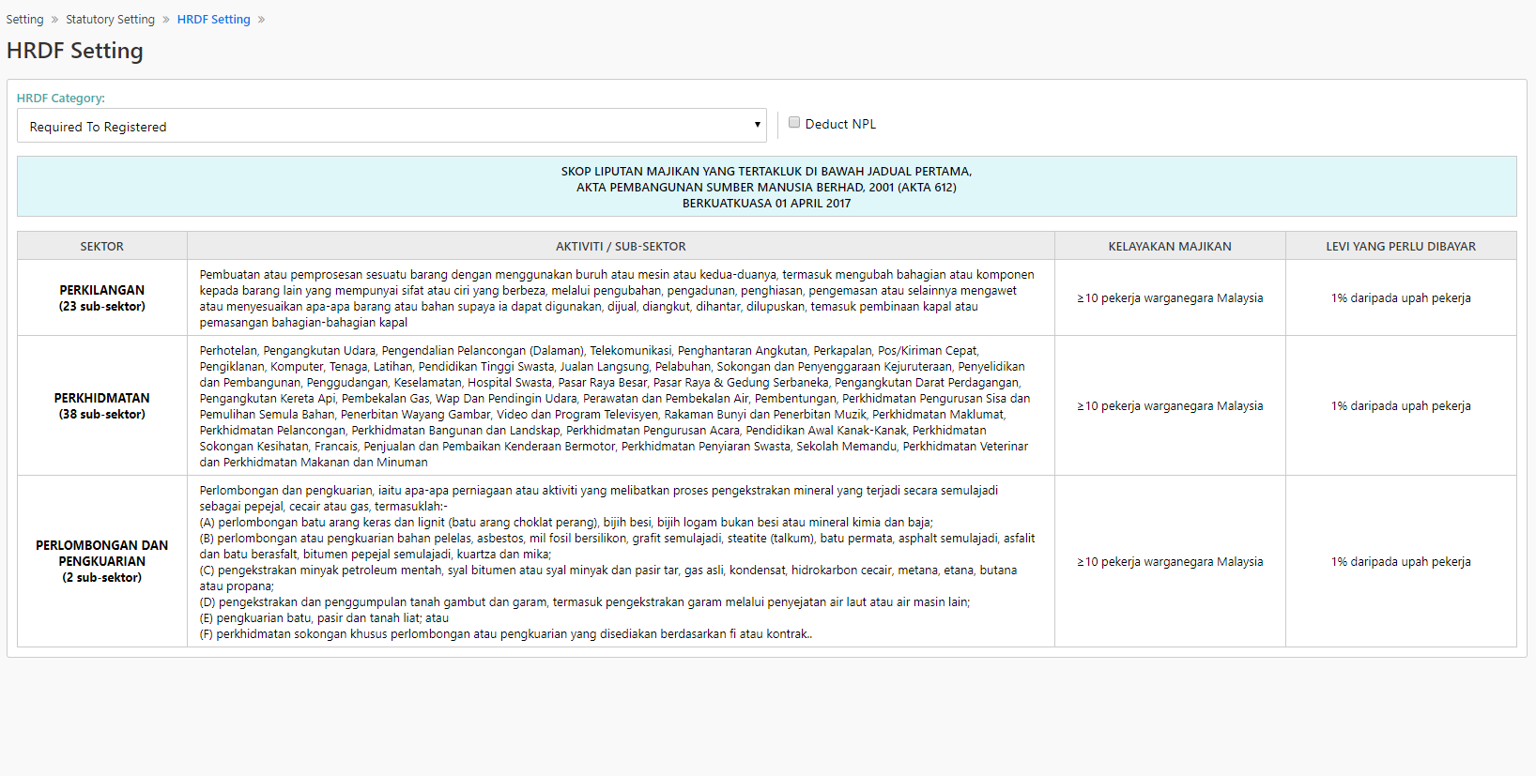
Task: Click PERKILANGAN activity description text
Action: point(617,298)
